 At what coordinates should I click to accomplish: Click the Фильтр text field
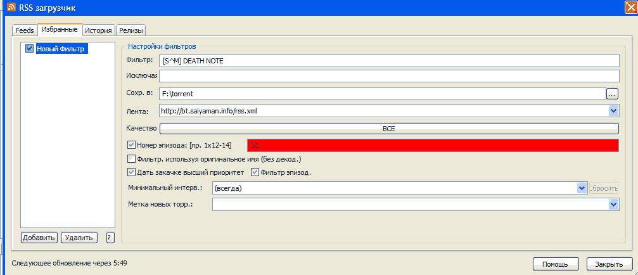[388, 61]
